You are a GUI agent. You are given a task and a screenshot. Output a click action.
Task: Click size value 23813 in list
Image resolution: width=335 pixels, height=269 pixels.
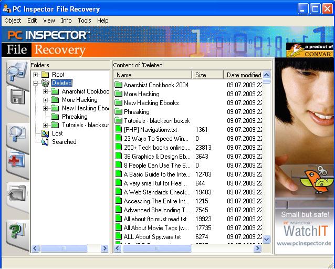tap(203, 147)
